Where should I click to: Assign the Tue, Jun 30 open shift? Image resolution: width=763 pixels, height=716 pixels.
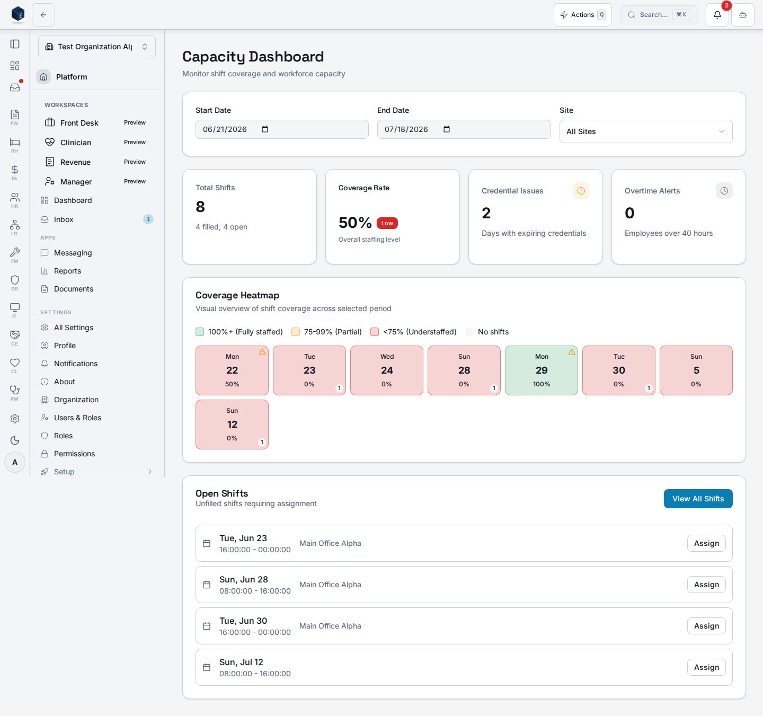(x=707, y=626)
